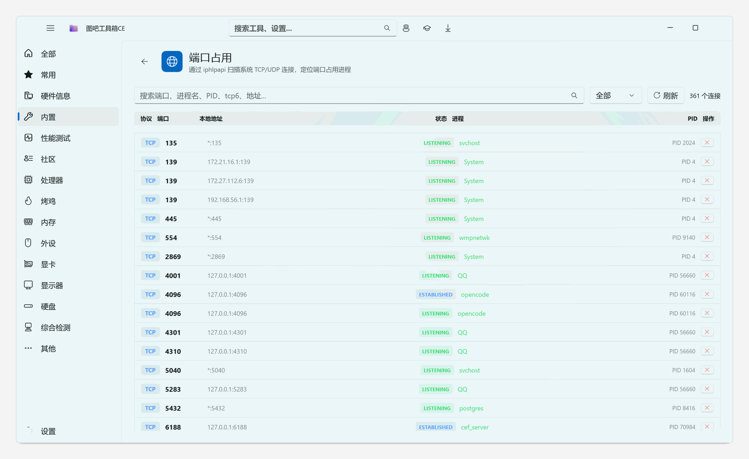
Task: Open 硬件信息 in the sidebar
Action: point(68,96)
